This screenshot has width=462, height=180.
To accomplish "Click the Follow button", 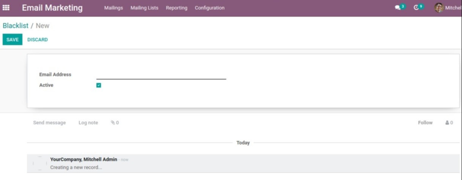I will (x=425, y=123).
